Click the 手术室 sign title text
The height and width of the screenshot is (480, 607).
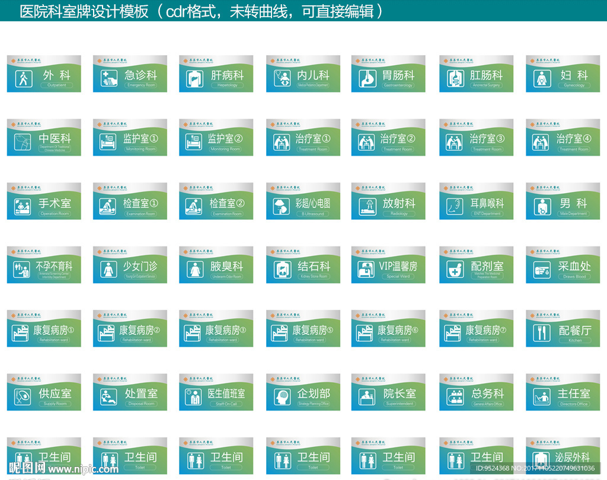pos(55,203)
